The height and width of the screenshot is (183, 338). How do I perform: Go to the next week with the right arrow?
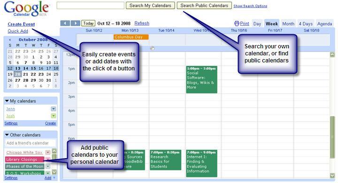click(76, 23)
